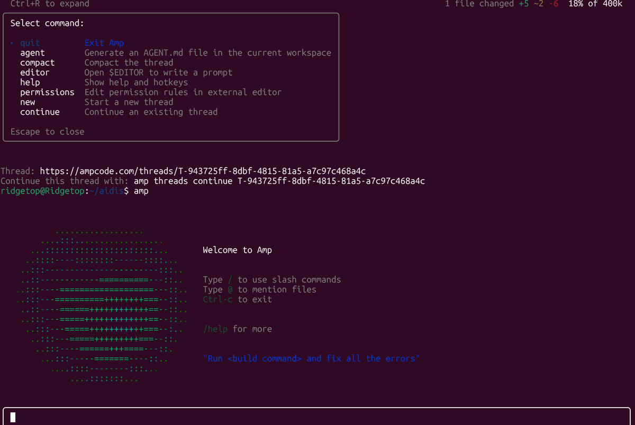Click 'Open $EDITOR to write a prompt'
Viewport: 635px width, 425px height.
(x=159, y=72)
